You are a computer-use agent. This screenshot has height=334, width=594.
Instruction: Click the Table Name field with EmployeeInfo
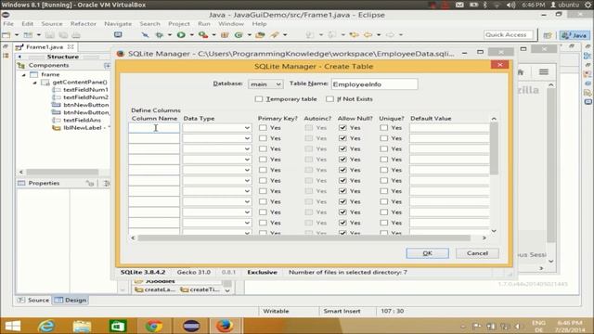tap(375, 84)
